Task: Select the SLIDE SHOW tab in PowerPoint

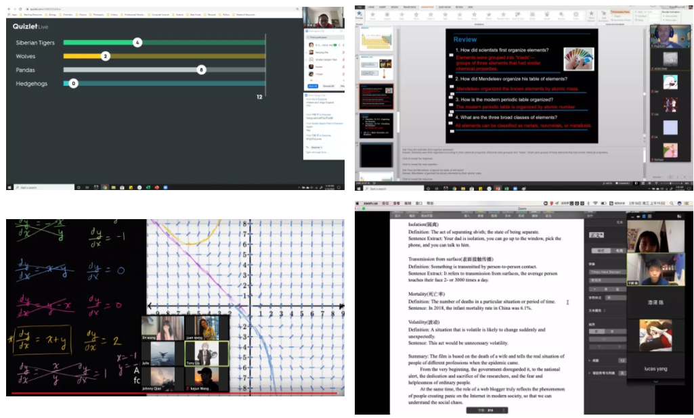Action: [444, 7]
